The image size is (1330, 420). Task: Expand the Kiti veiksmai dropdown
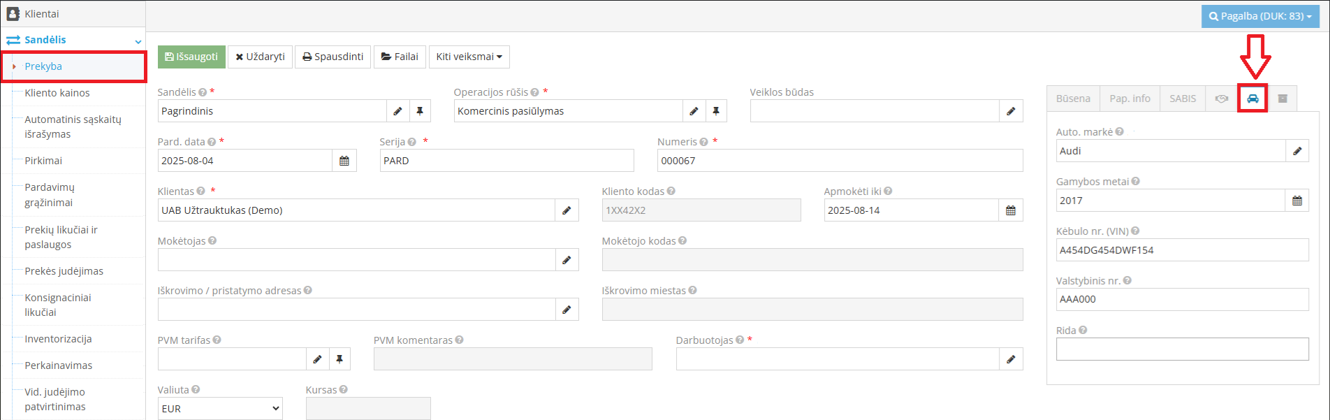[469, 57]
